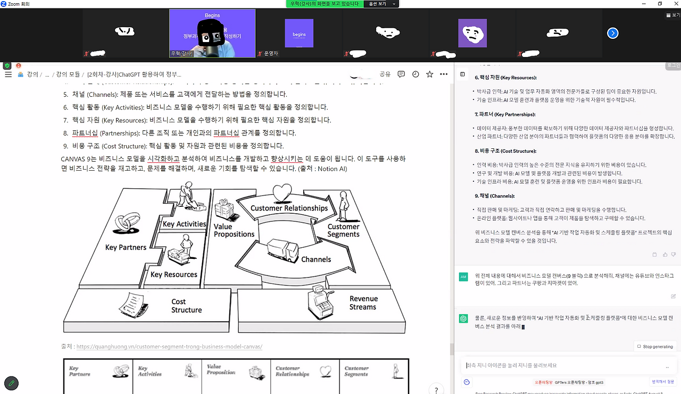Open page update history via the clock icon
681x394 pixels.
click(x=415, y=74)
